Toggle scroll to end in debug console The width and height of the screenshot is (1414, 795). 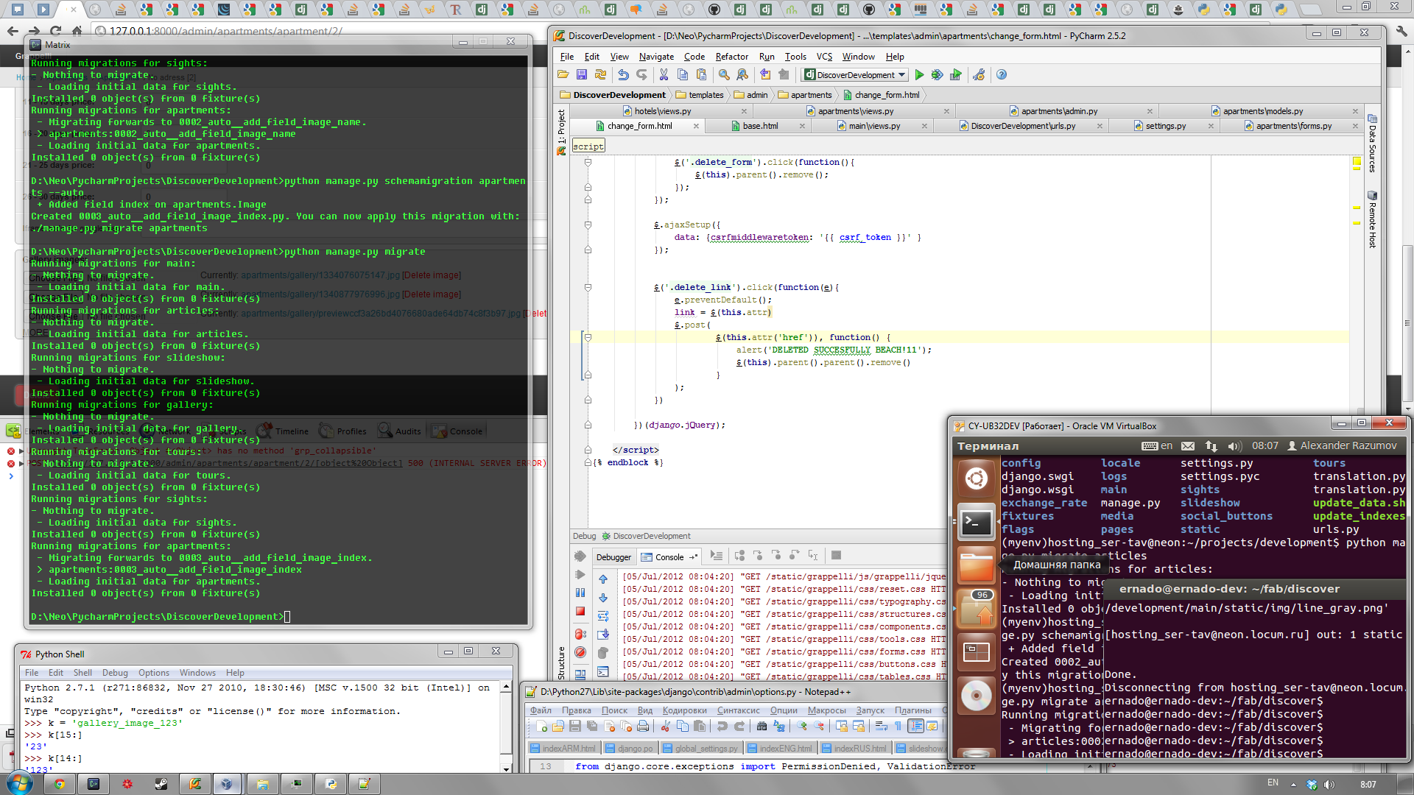pyautogui.click(x=603, y=635)
